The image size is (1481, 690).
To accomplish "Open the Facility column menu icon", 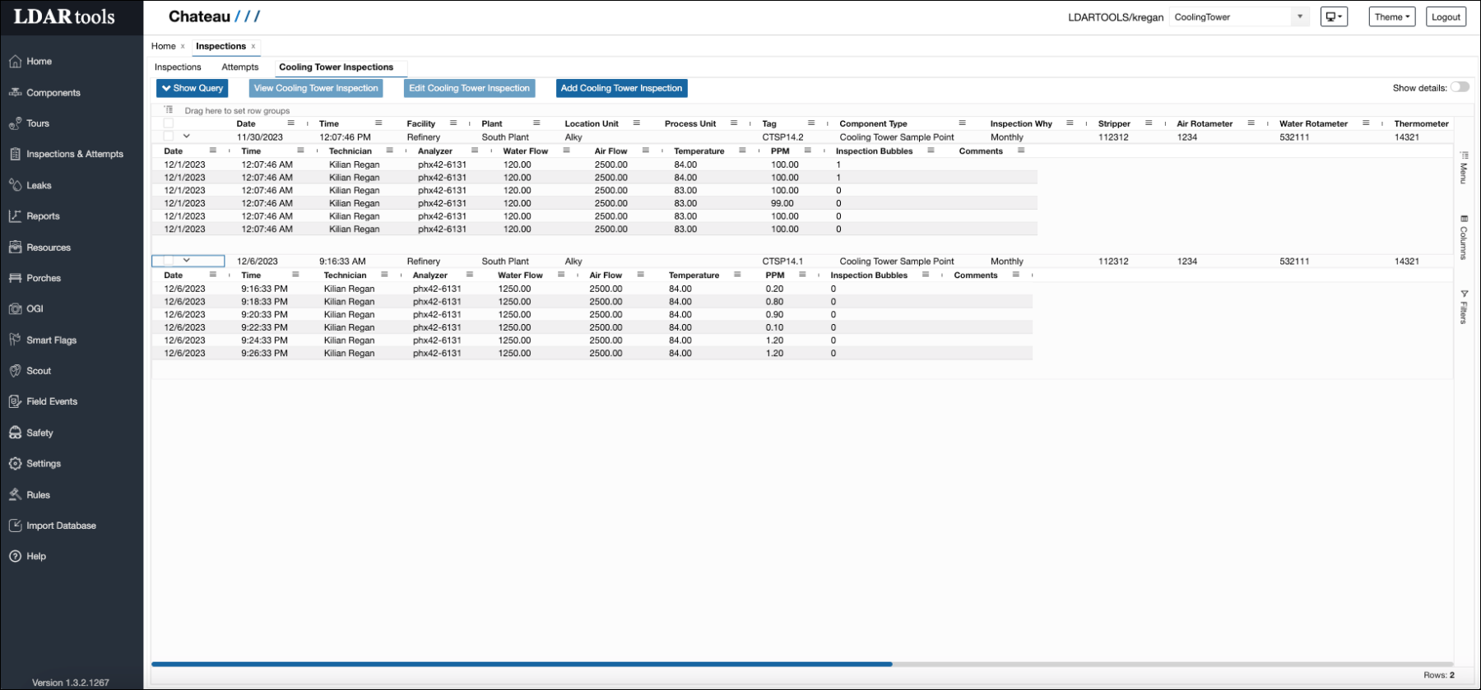I will (453, 123).
